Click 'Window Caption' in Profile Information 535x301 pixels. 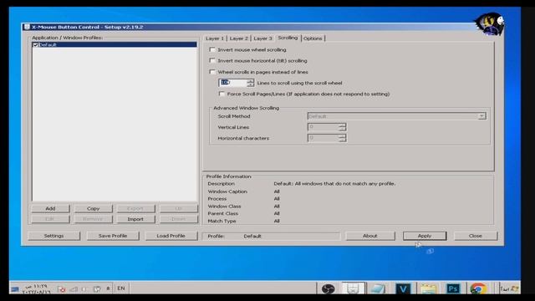click(x=227, y=191)
